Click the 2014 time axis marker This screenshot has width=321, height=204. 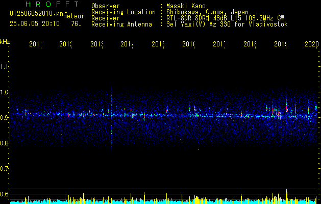pos(127,44)
